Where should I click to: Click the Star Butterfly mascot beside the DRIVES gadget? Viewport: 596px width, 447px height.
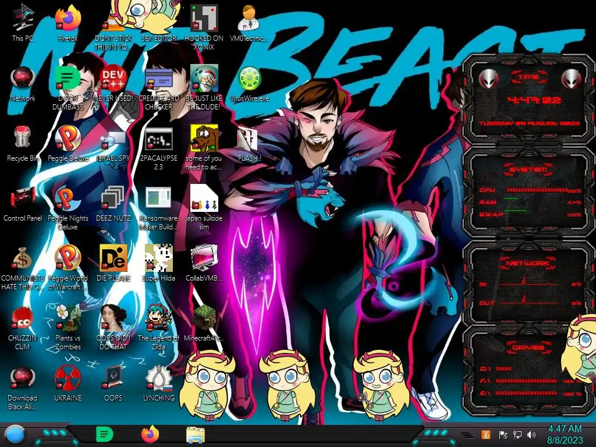click(x=580, y=349)
